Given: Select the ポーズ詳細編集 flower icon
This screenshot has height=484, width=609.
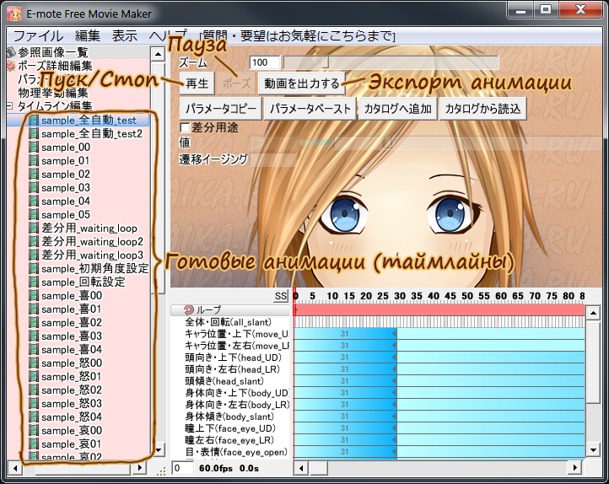Looking at the screenshot, I should pyautogui.click(x=11, y=66).
